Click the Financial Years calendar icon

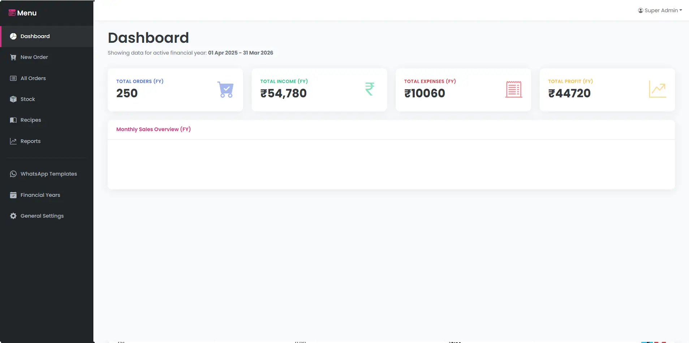point(13,195)
